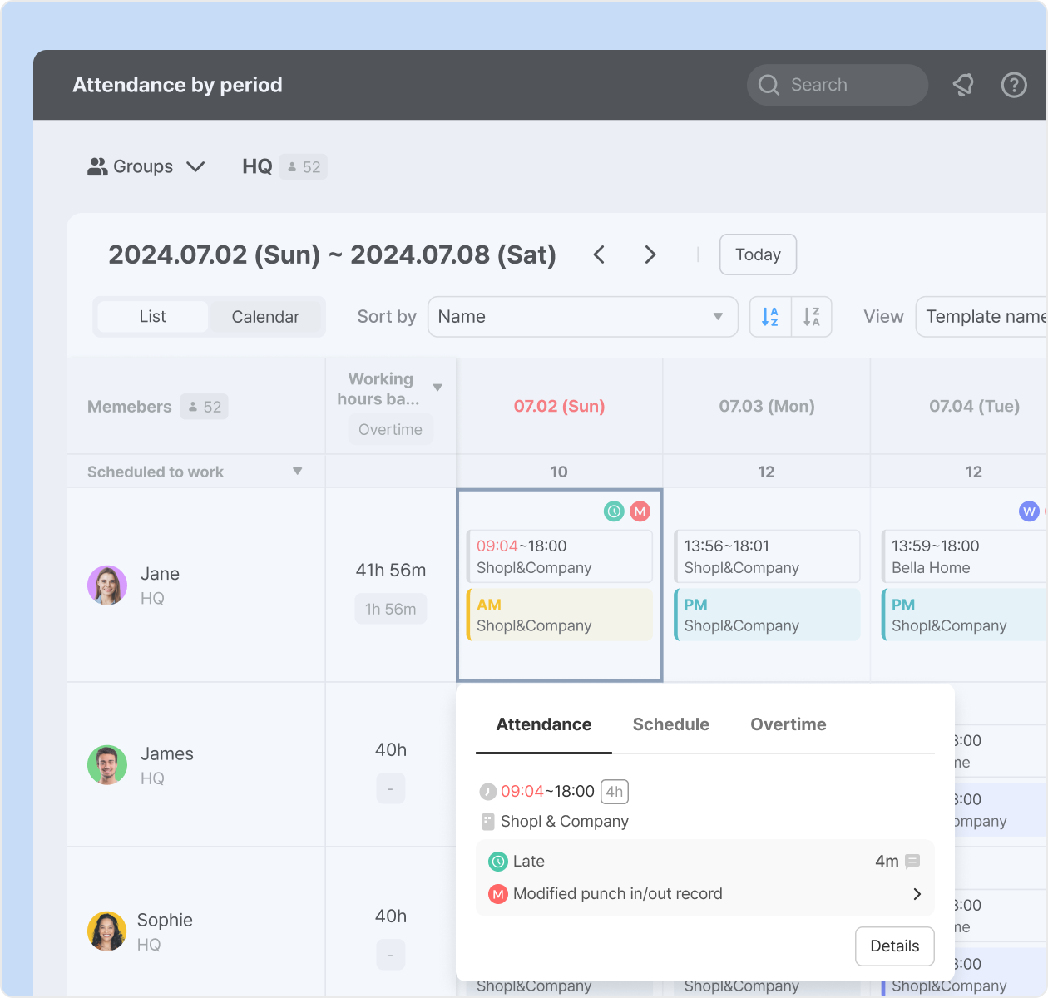Click the blue W badge on the Tuesday cell

(1029, 511)
